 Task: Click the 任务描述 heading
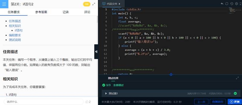tap(10, 52)
